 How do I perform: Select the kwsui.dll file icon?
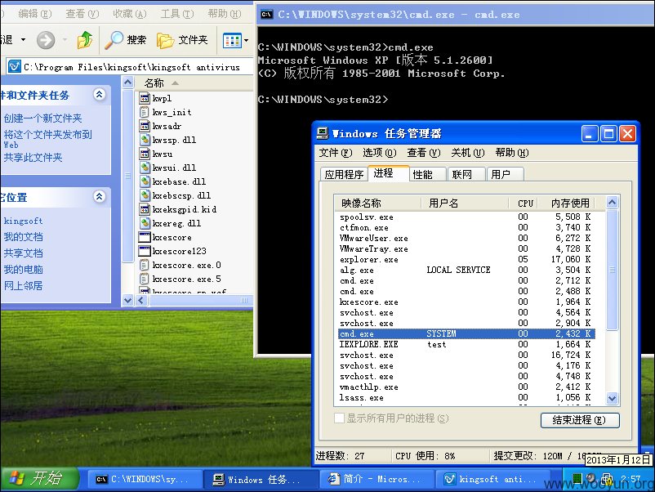(145, 168)
